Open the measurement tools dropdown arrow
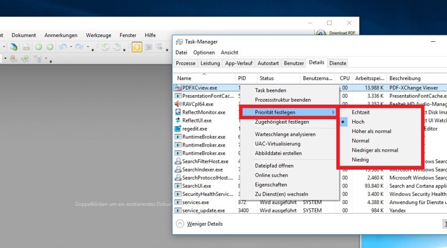 pos(46,59)
